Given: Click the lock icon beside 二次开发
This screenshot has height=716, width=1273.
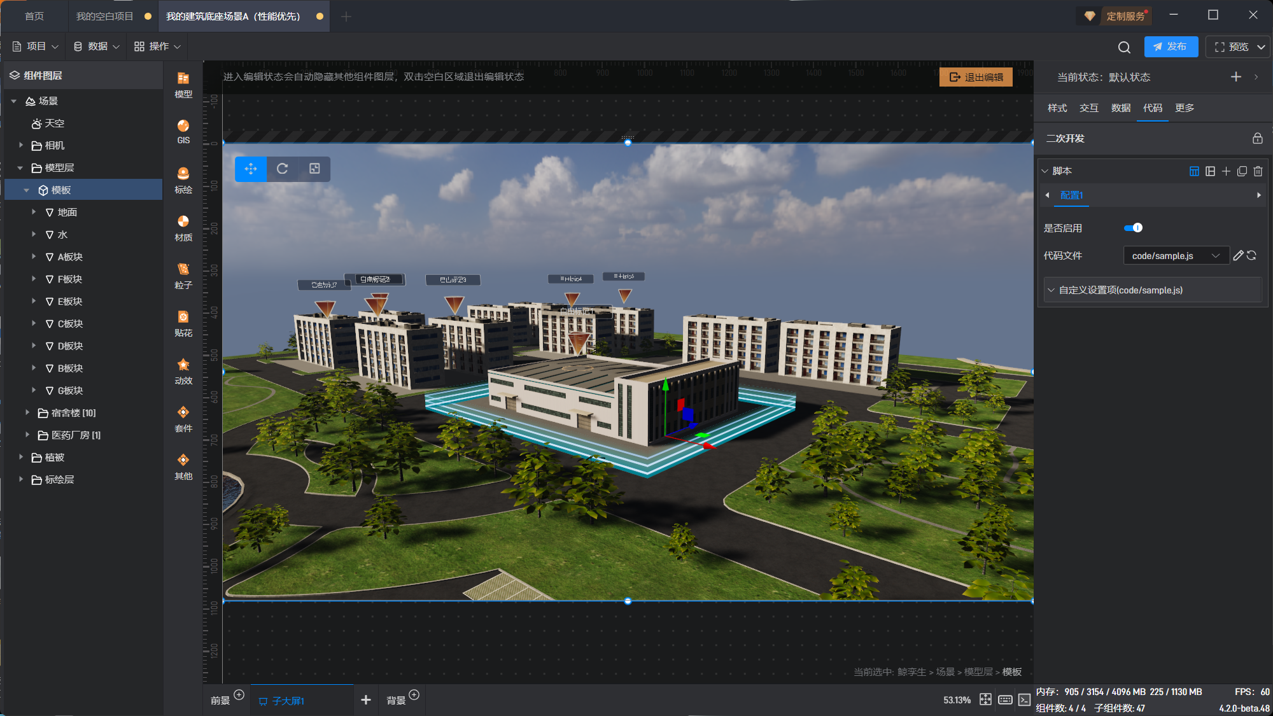Looking at the screenshot, I should tap(1257, 139).
